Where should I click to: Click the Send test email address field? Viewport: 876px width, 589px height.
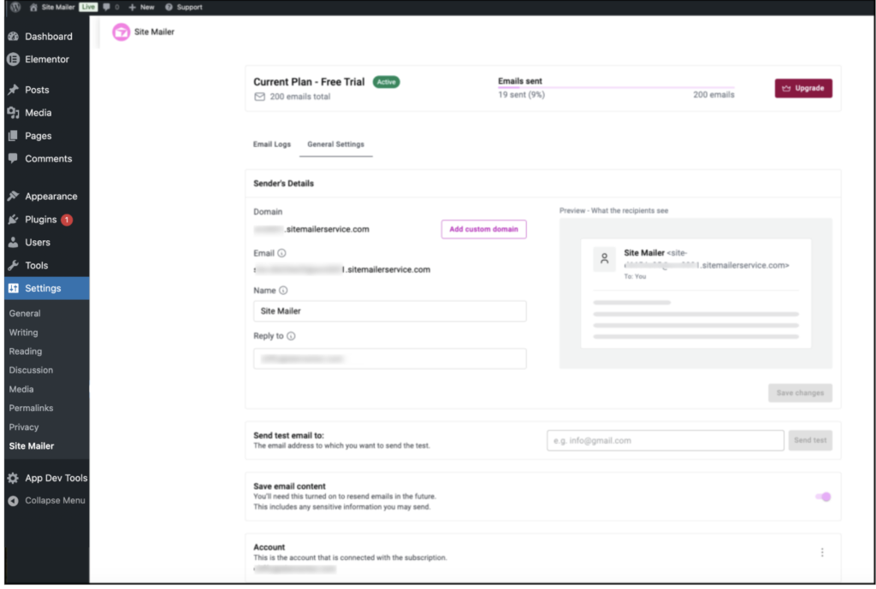(665, 440)
